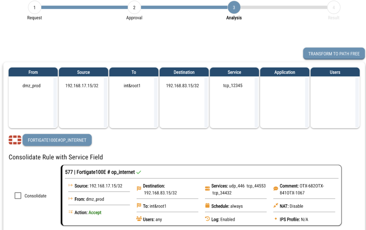Click the scrollbar in the Source column
The height and width of the screenshot is (230, 366).
(106, 102)
